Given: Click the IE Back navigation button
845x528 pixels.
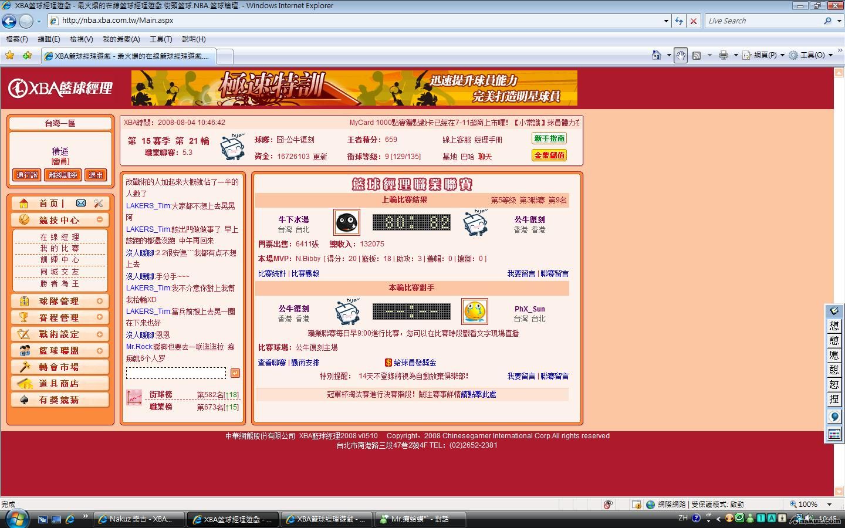Looking at the screenshot, I should (9, 21).
